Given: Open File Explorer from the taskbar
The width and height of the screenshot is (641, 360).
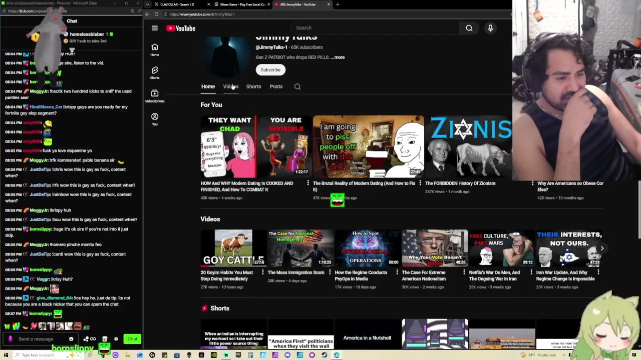Looking at the screenshot, I should pos(128,355).
